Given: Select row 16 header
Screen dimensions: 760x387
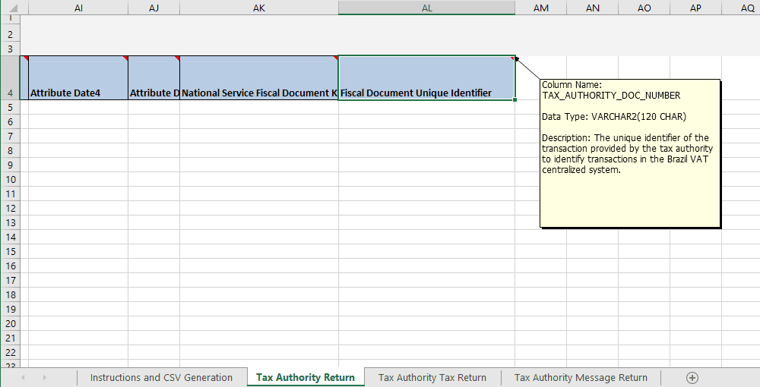Looking at the screenshot, I should click(x=10, y=266).
